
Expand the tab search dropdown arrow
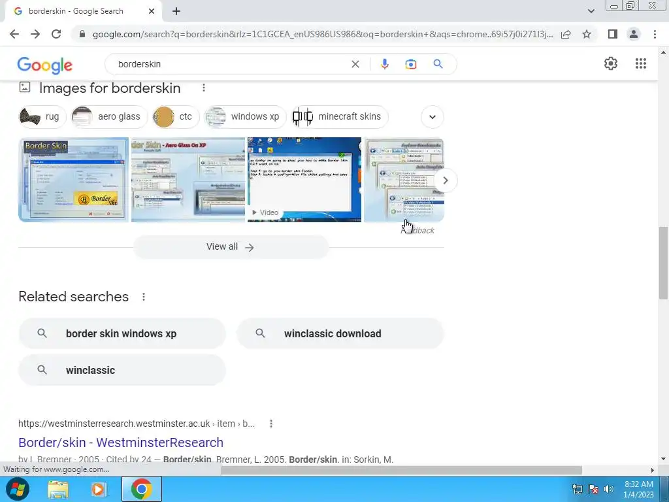click(591, 11)
